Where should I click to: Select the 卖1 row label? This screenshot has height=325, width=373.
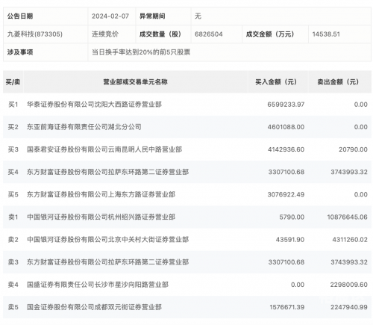point(13,217)
